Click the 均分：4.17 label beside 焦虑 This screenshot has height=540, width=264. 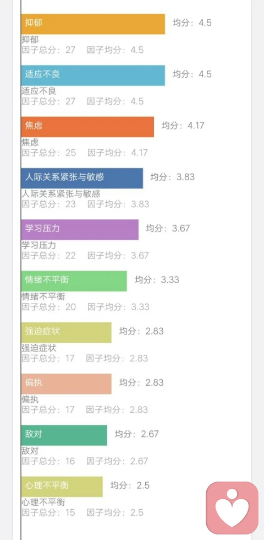pyautogui.click(x=183, y=126)
